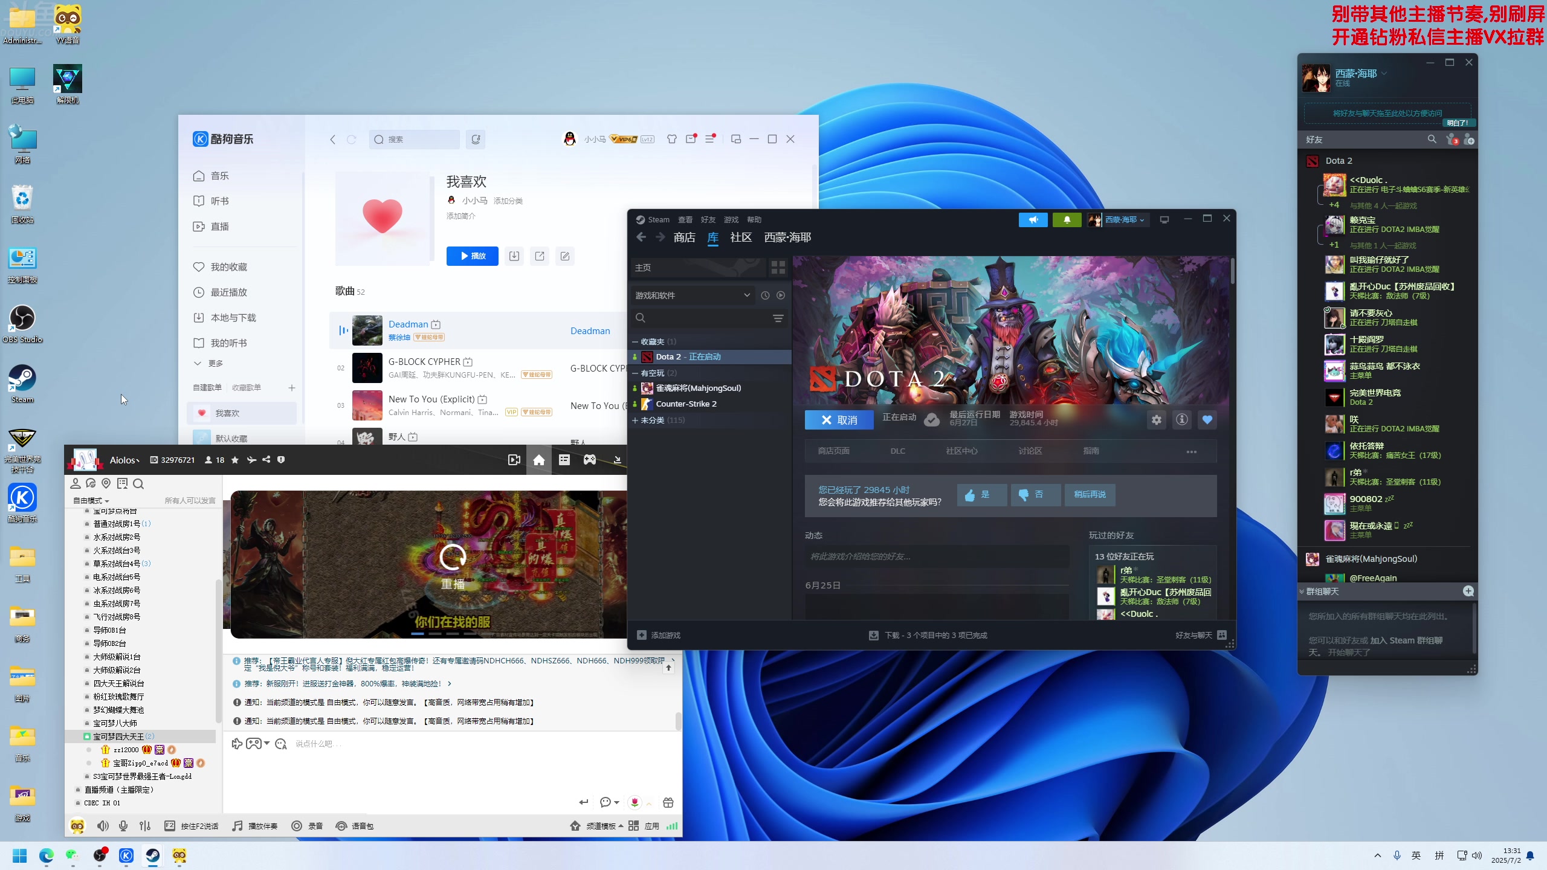Cancel the Dota 2 launch
The height and width of the screenshot is (870, 1547).
click(x=839, y=420)
